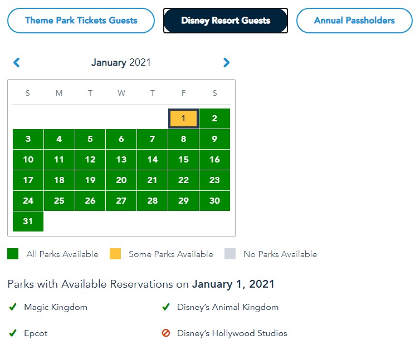This screenshot has width=420, height=345.
Task: Click green checkmark beside Epcot
Action: click(x=13, y=333)
